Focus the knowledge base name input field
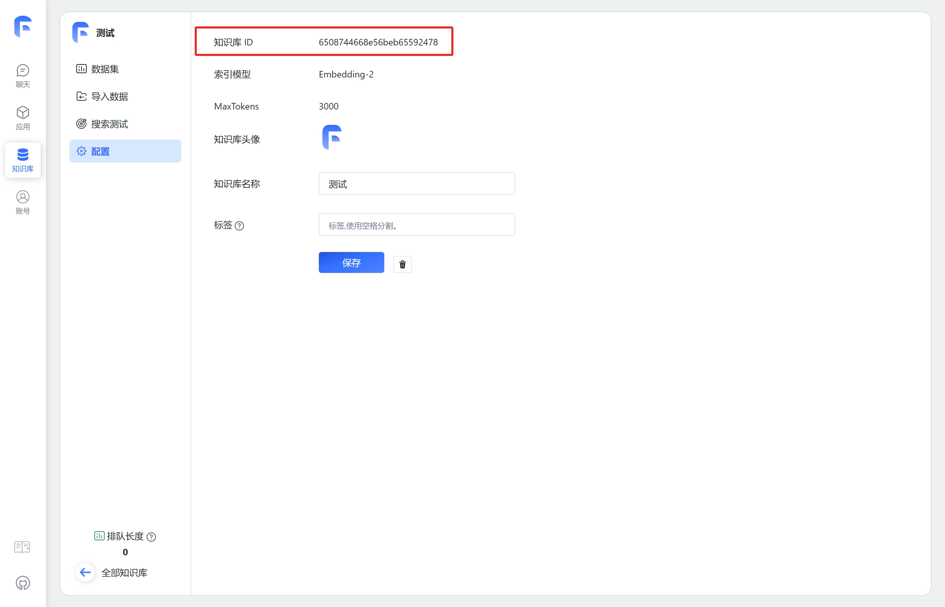945x607 pixels. 416,184
